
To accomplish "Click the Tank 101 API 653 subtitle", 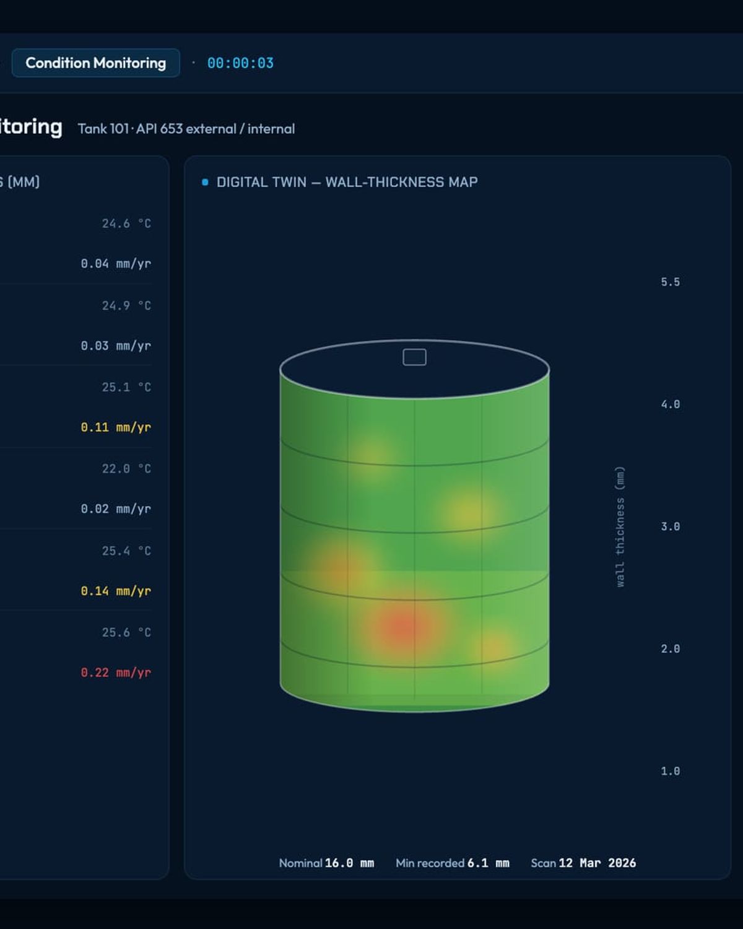I will click(x=186, y=129).
